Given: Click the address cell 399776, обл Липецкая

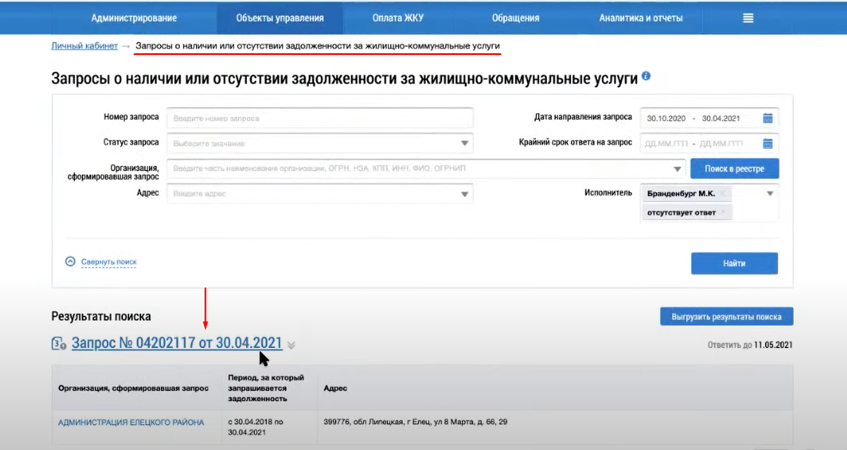Looking at the screenshot, I should (x=415, y=422).
